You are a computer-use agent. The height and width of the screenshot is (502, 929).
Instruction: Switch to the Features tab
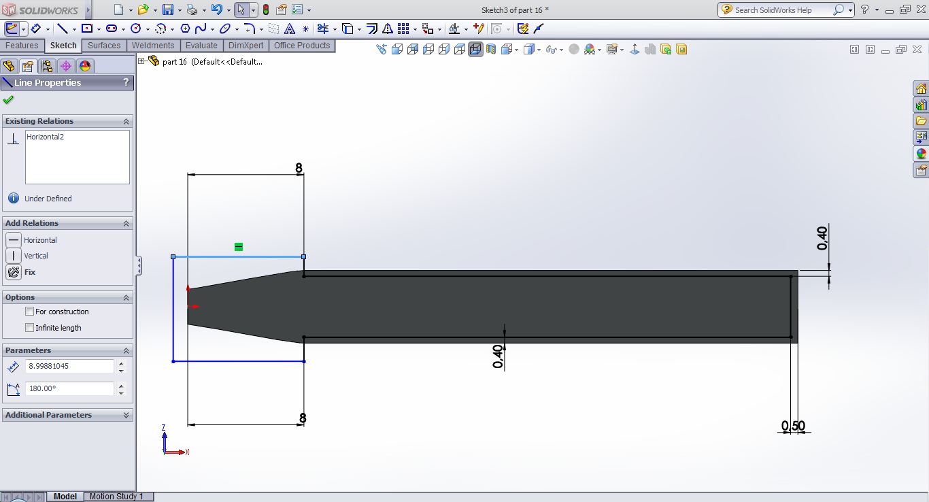coord(22,46)
